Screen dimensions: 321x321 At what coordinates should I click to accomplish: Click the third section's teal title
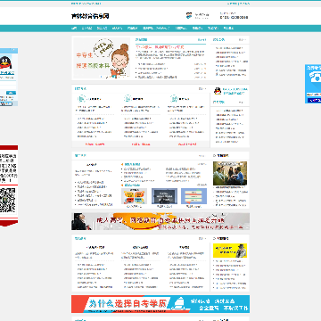[80, 155]
